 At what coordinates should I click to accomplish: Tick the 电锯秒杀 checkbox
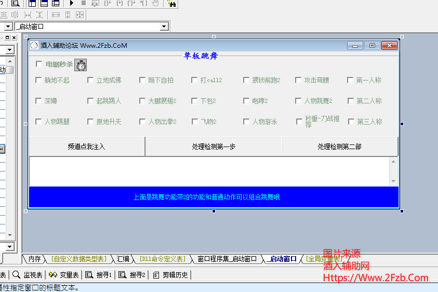tap(39, 64)
